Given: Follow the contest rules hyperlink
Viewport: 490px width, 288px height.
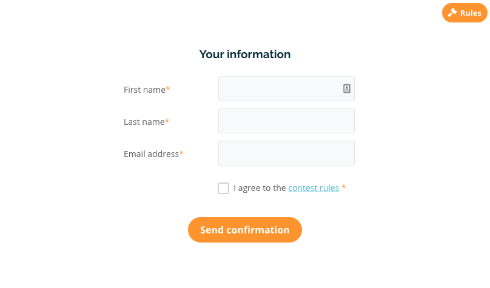Looking at the screenshot, I should pos(314,188).
